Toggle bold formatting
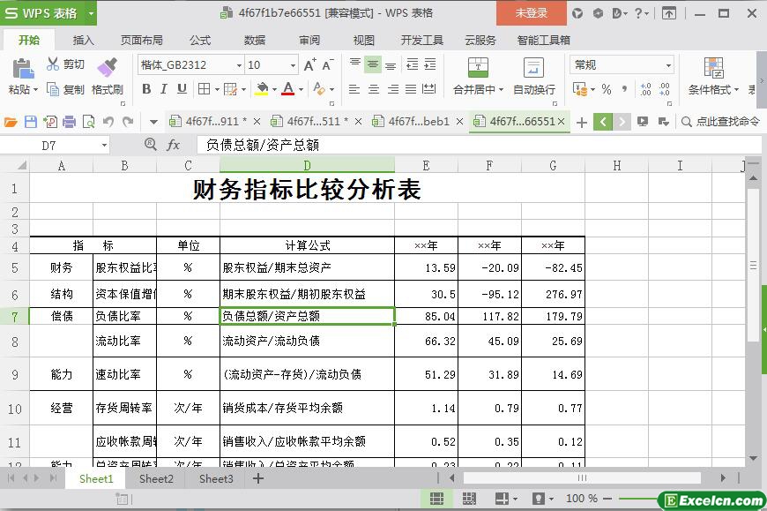Screen dimensions: 767x511 tap(146, 89)
